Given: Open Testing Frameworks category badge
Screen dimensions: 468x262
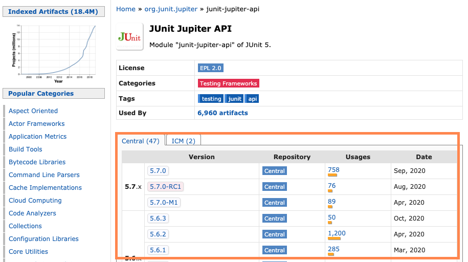Looking at the screenshot, I should coord(228,83).
